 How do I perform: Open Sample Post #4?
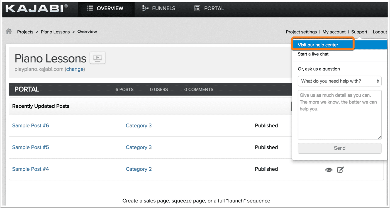[30, 169]
